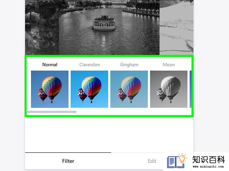Select the partially visible fifth filter thumbnail
Image resolution: width=229 pixels, height=171 pixels.
pos(190,89)
